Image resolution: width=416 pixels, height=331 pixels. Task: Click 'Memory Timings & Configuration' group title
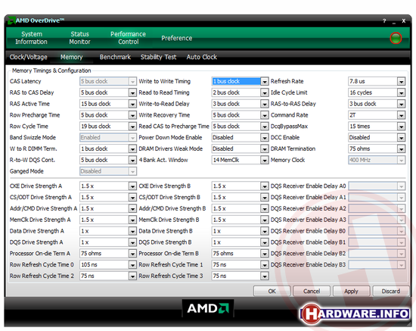click(51, 70)
